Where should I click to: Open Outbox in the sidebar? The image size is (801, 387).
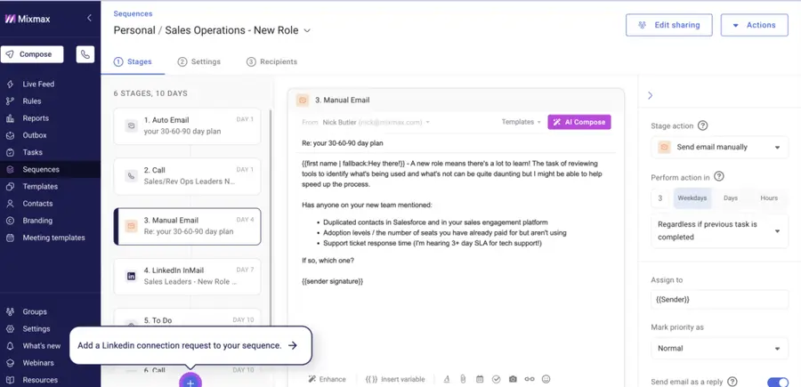click(34, 135)
